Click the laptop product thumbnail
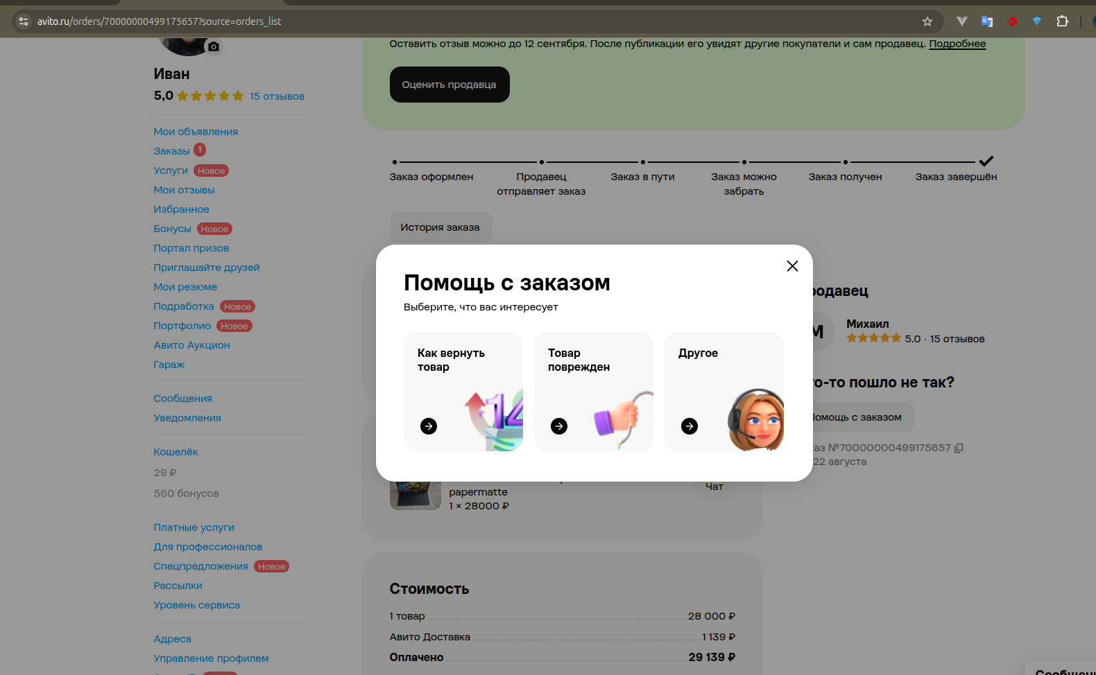Image resolution: width=1096 pixels, height=675 pixels. (x=416, y=495)
